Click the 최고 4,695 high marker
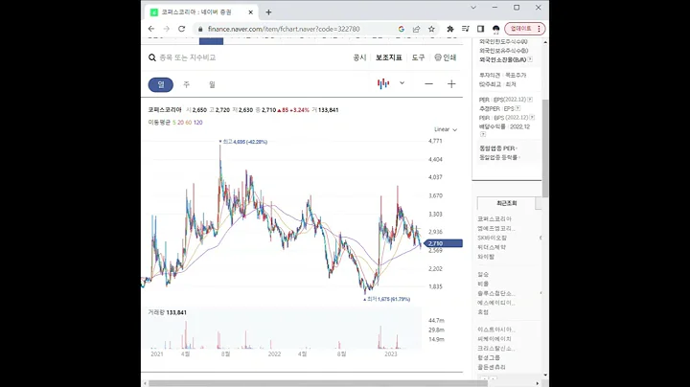 pos(243,142)
